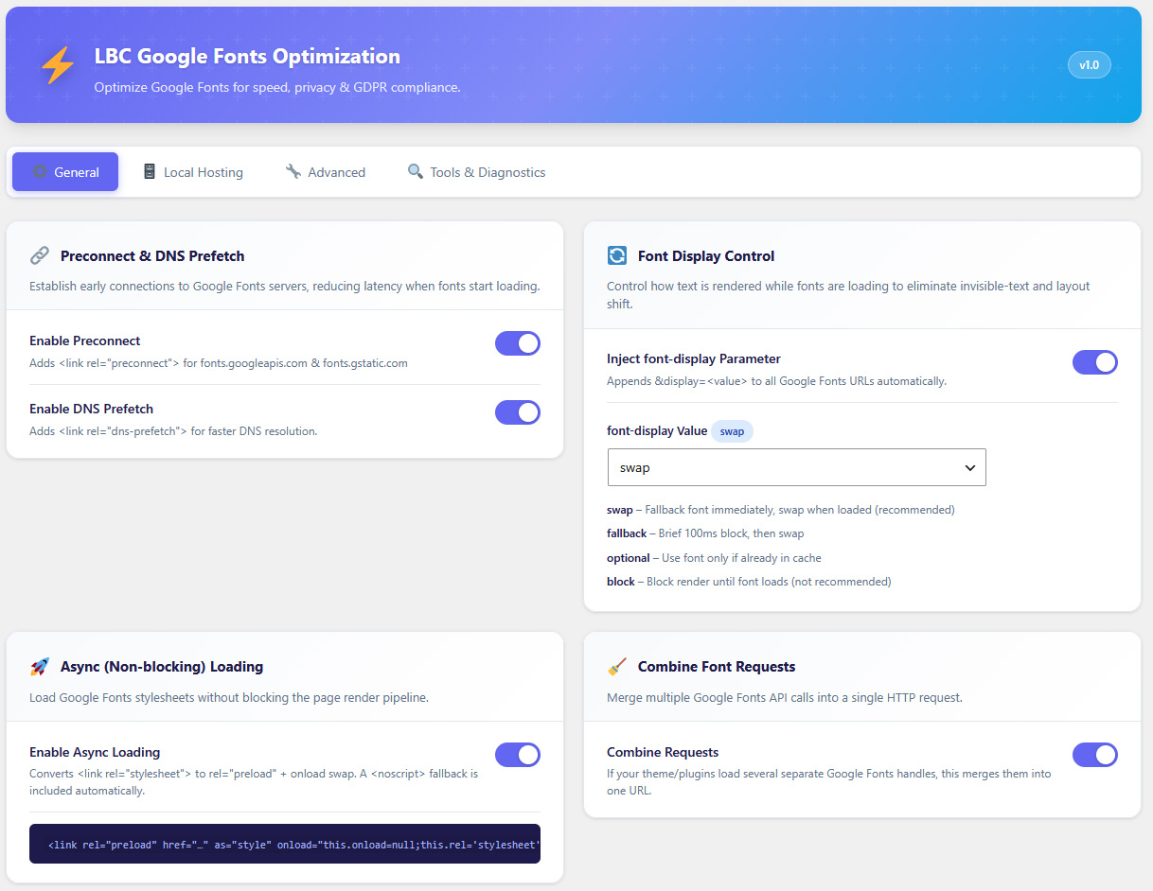The width and height of the screenshot is (1153, 891).
Task: Click the 'fallback – Brief 100ms block' description
Action: tap(705, 533)
